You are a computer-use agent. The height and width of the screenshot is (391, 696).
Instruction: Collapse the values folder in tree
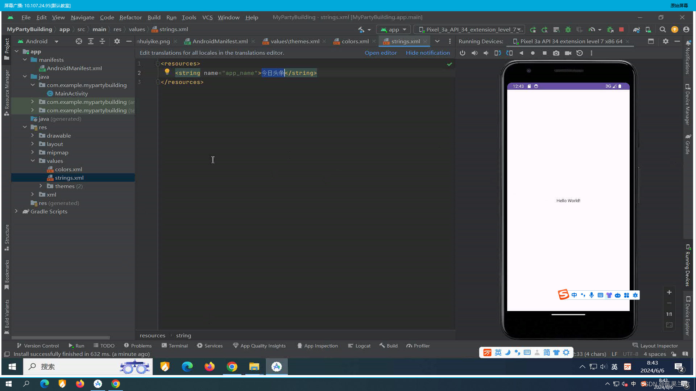[x=33, y=161]
